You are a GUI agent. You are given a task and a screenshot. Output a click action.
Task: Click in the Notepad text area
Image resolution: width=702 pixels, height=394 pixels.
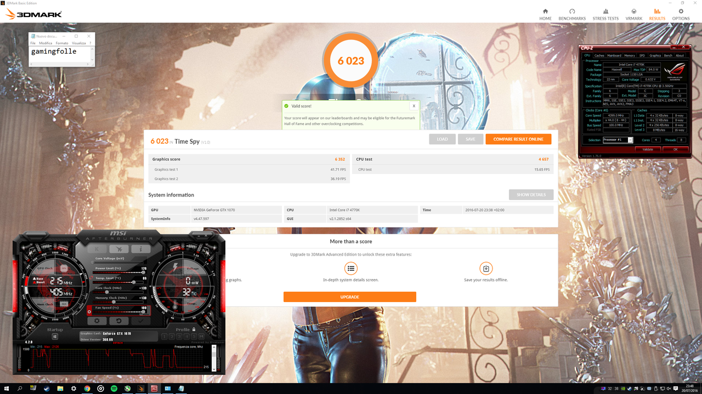tap(59, 55)
